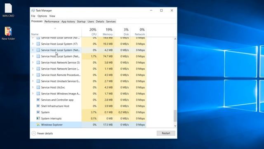Switch to the Users tab

coord(91,22)
